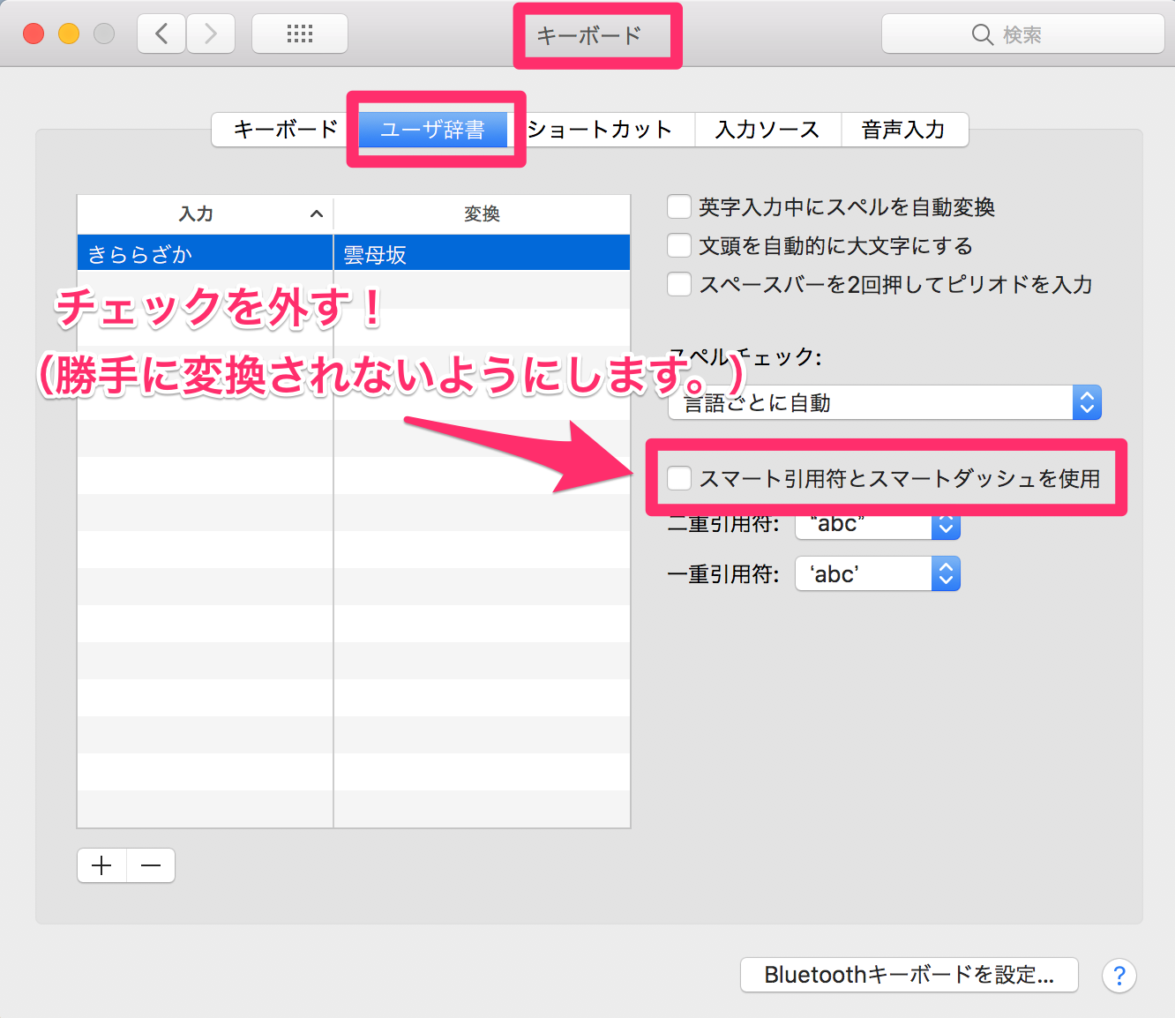Select the 雲母坂 conversion cell

[x=483, y=254]
